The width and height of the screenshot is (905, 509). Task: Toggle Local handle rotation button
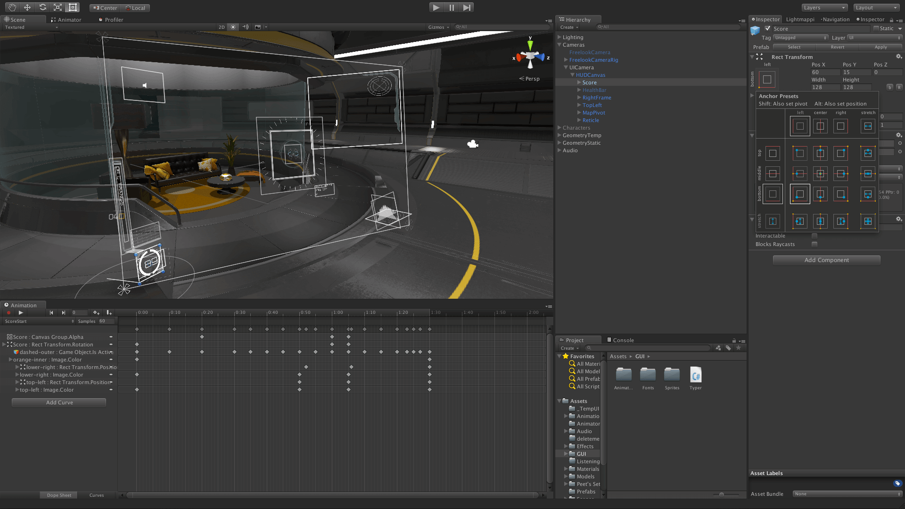tap(135, 8)
